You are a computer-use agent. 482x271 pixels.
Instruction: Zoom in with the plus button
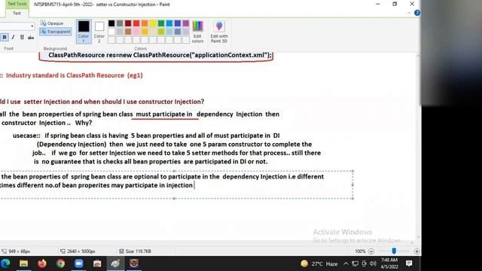(416, 251)
